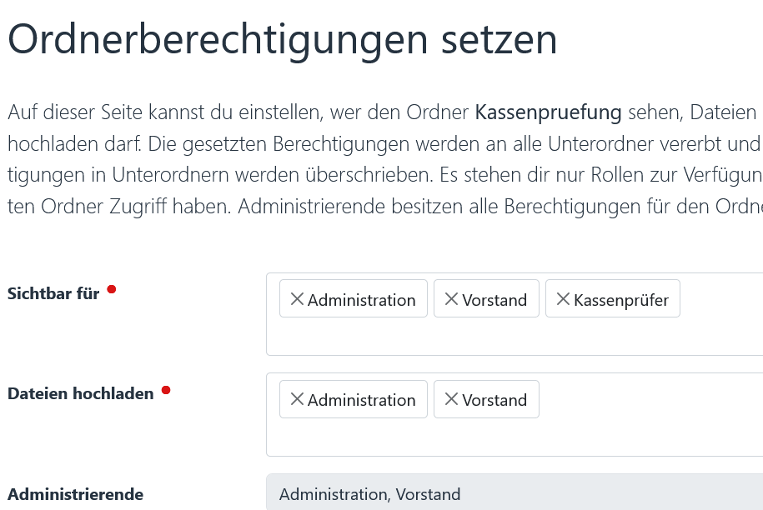The width and height of the screenshot is (763, 510).
Task: Click the red required marker beside 'Sichtbar für'
Action: coord(111,287)
